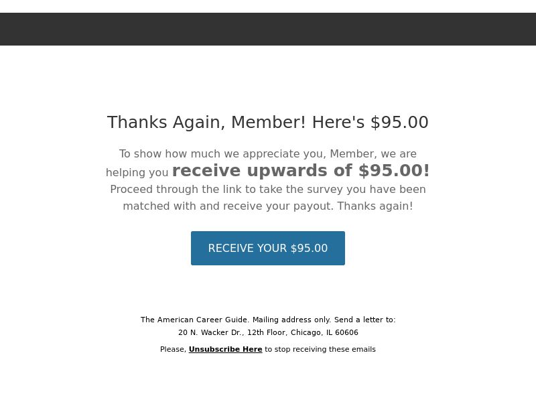Click the word 'Please,' before the unsubscribe link
This screenshot has height=402, width=536.
[173, 349]
